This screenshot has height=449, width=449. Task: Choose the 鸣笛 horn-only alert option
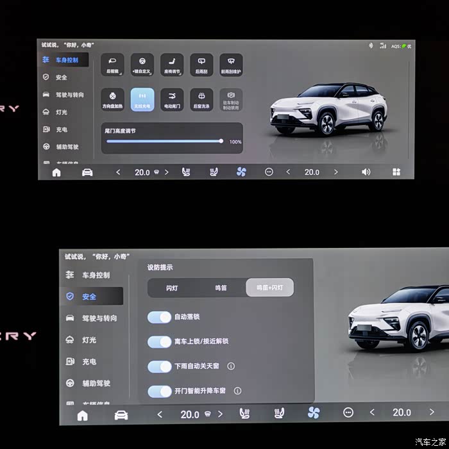point(221,288)
